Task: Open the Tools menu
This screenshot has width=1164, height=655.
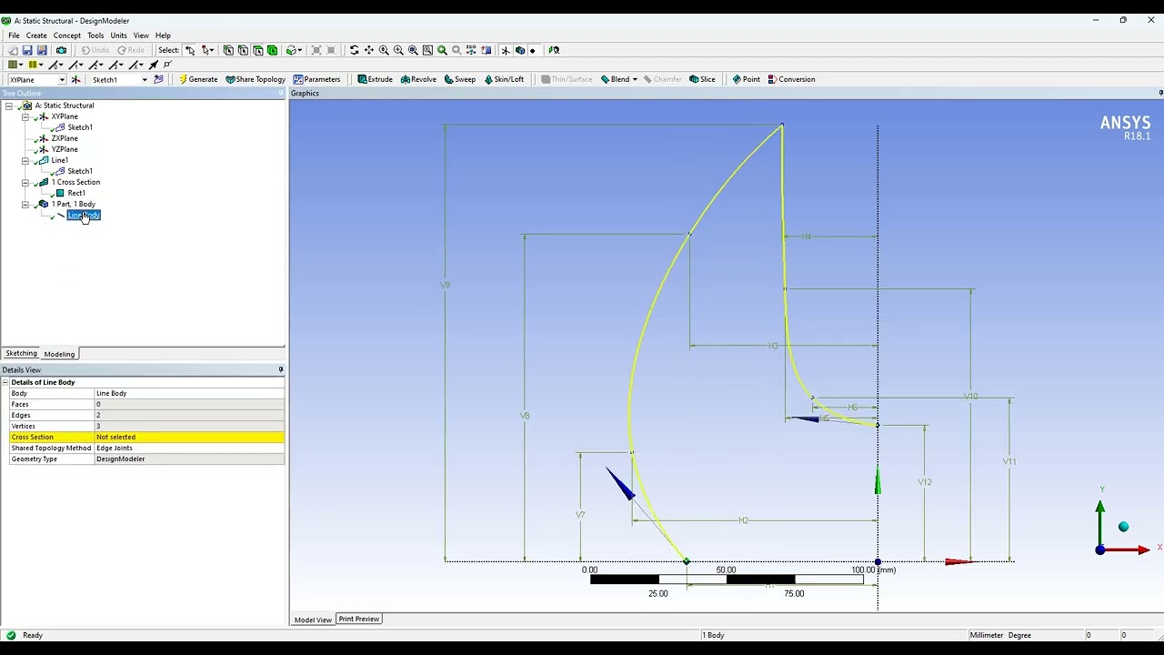Action: (x=95, y=35)
